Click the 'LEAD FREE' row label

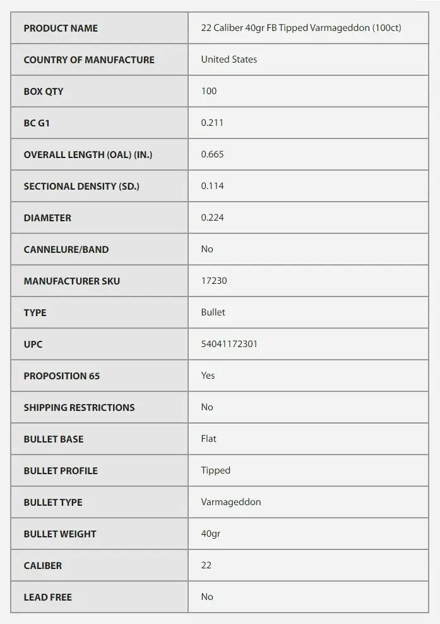pos(48,597)
